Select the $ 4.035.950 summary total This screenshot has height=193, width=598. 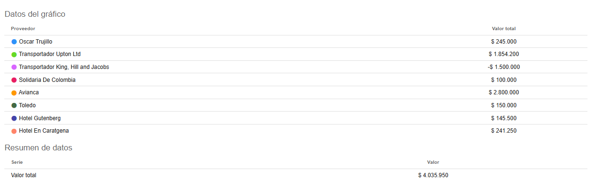433,175
